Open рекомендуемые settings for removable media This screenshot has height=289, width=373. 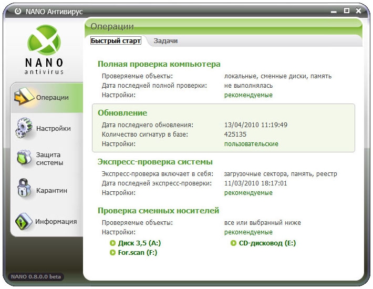point(248,232)
